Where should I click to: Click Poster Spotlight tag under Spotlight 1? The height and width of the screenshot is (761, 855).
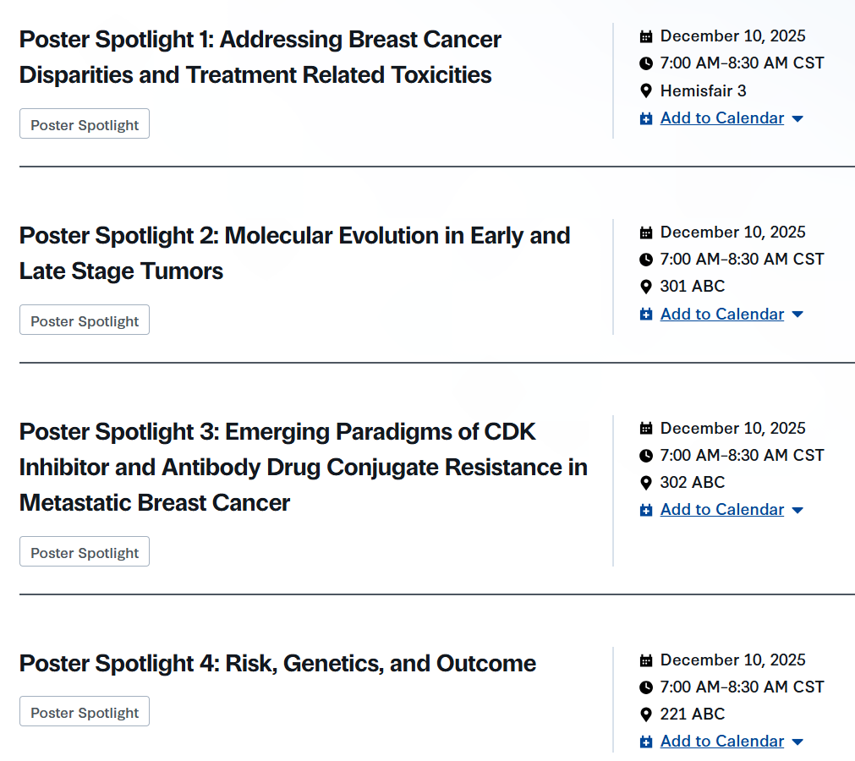pos(85,124)
